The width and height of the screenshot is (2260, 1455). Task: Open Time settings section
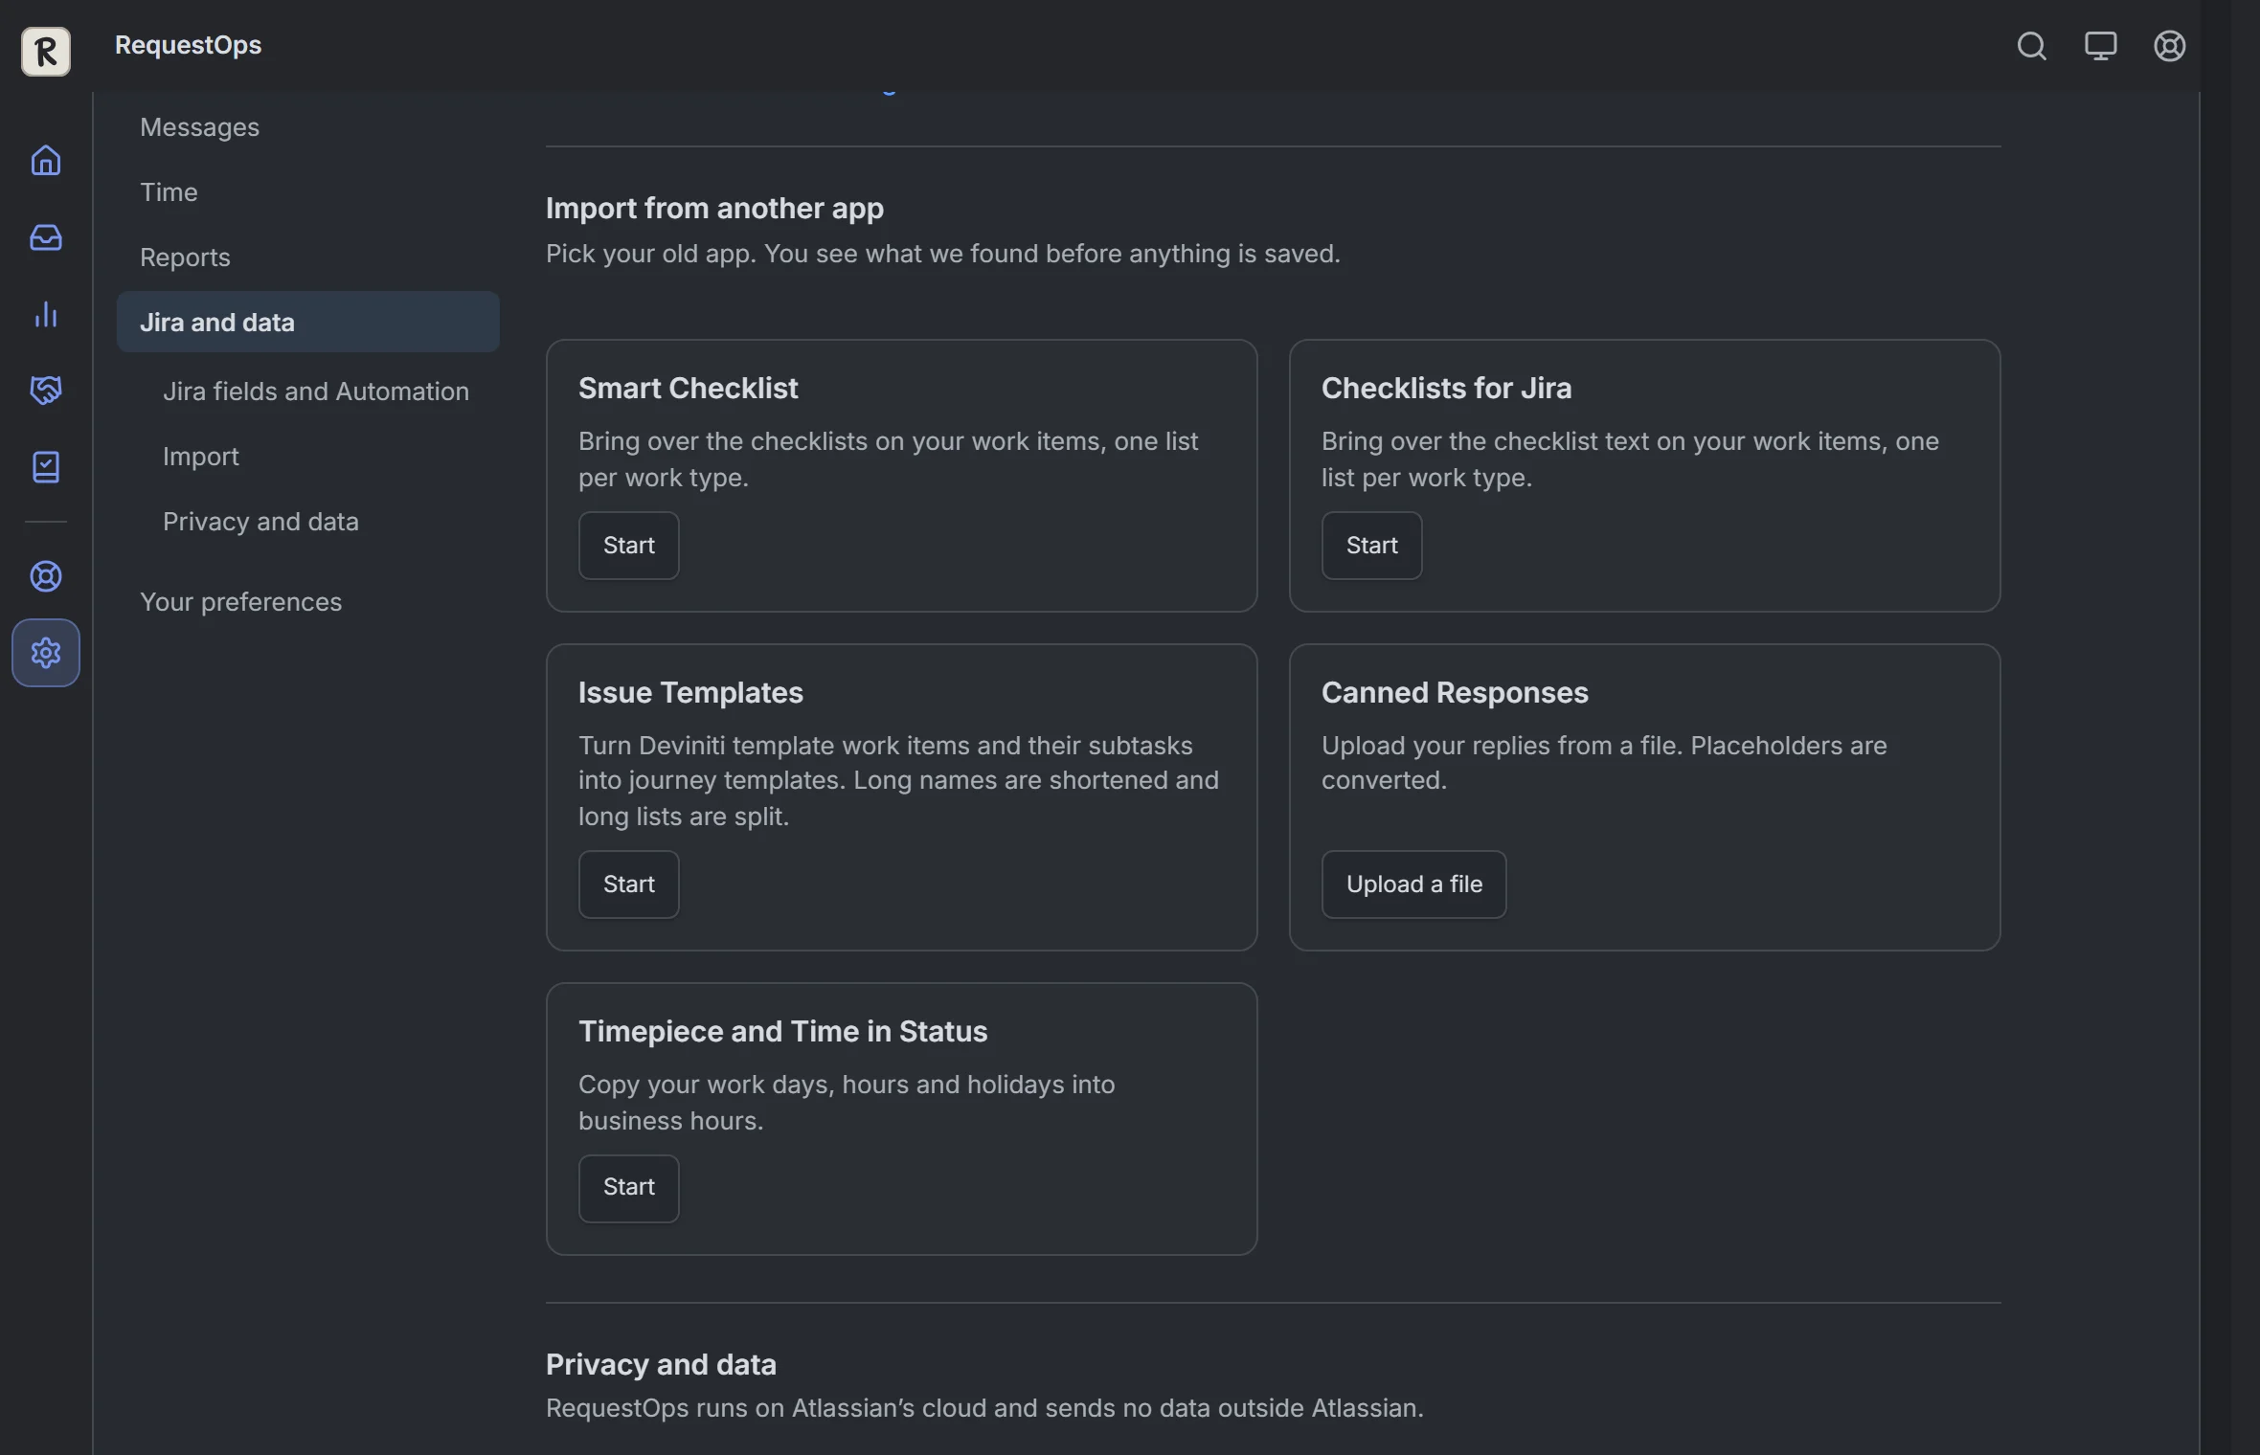(x=307, y=192)
